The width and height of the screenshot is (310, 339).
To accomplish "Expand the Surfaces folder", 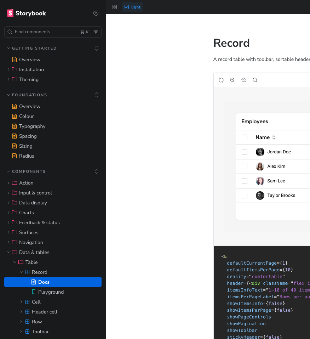I will pyautogui.click(x=8, y=232).
